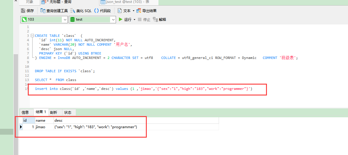This screenshot has height=155, width=348.
Task: Click the PRIMARY KEY line in editor
Action: 70,53
